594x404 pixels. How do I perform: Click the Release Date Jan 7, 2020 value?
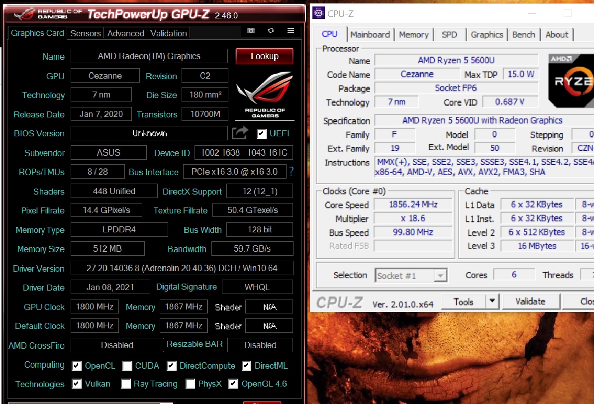coord(101,114)
